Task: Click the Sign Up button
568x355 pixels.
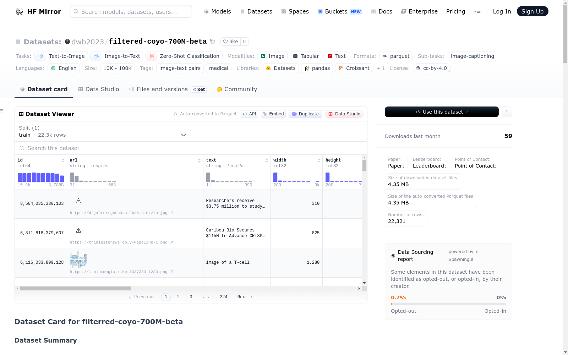Action: pos(532,11)
